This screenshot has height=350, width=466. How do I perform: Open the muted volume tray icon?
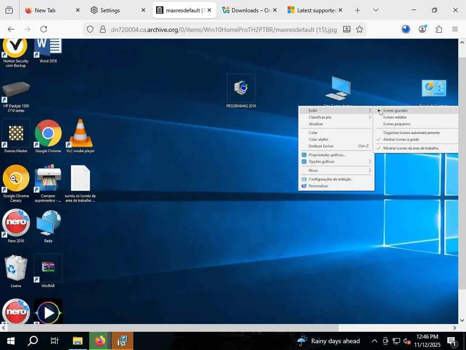pos(407,341)
